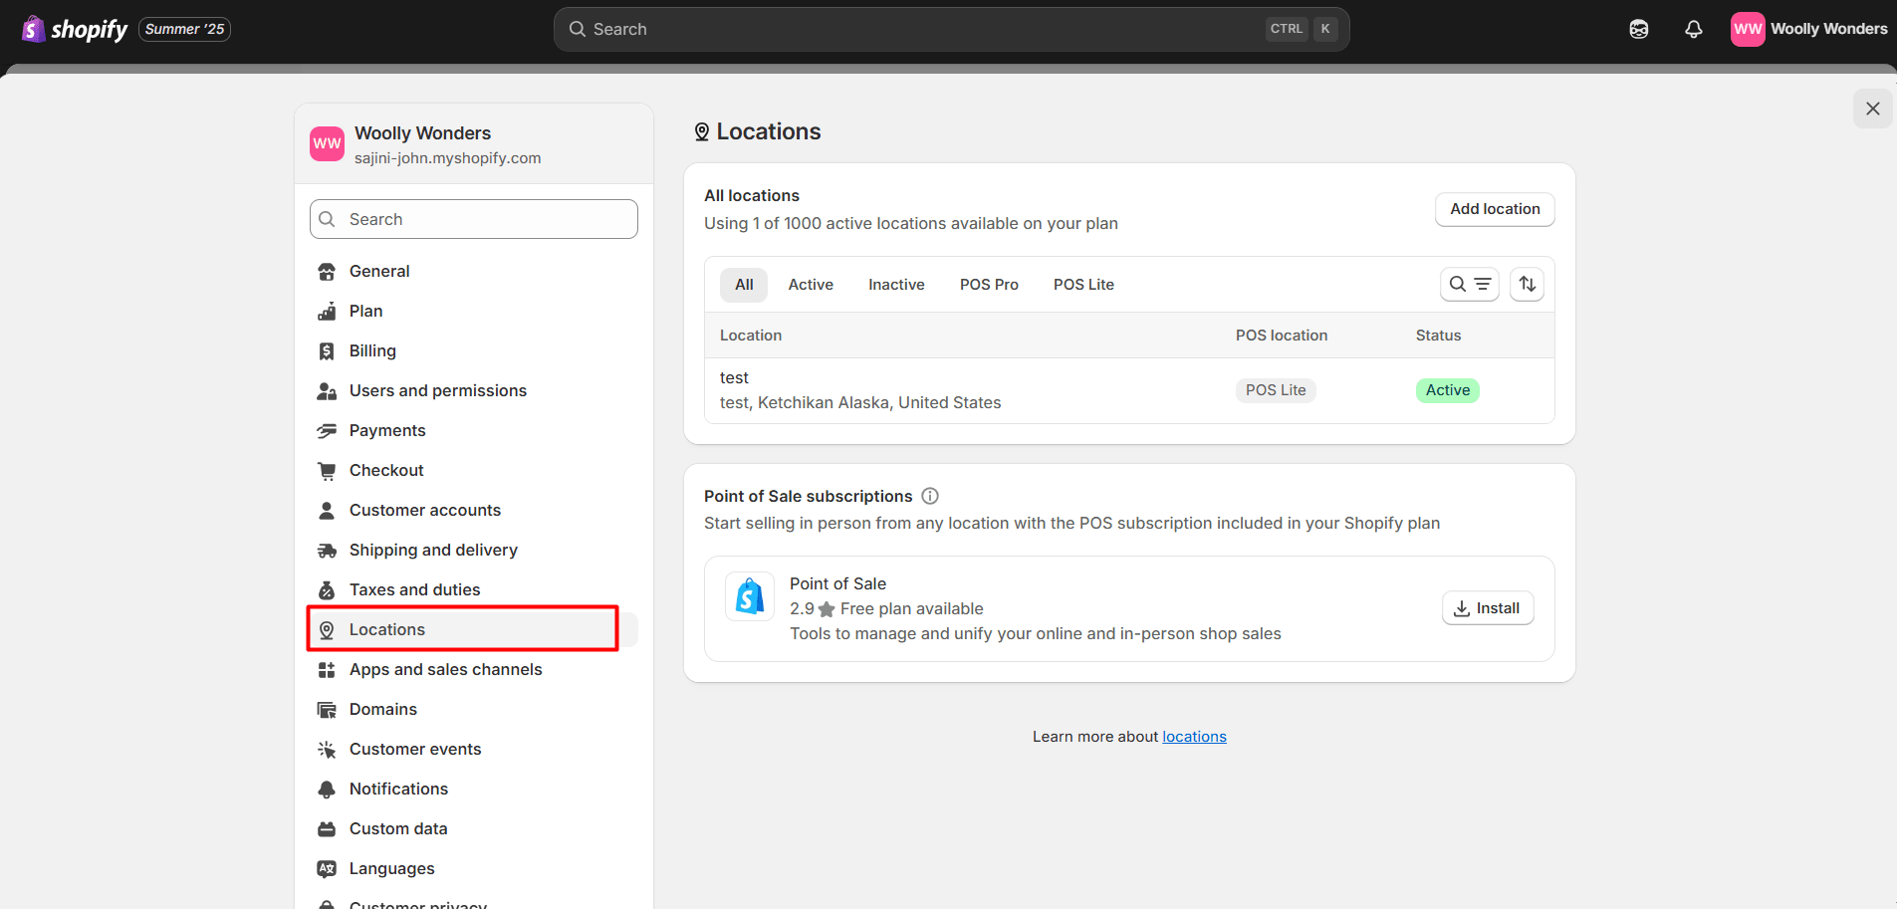Viewport: 1897px width, 909px height.
Task: Click search and filter locations icon
Action: click(1469, 285)
